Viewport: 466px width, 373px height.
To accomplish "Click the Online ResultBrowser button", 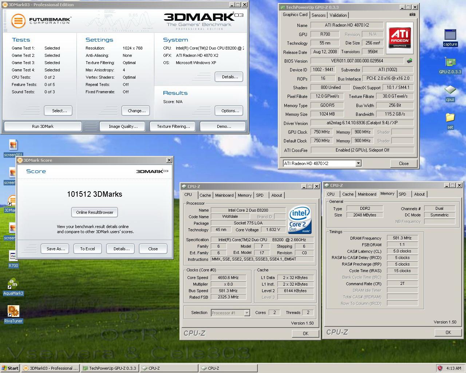I will (95, 212).
